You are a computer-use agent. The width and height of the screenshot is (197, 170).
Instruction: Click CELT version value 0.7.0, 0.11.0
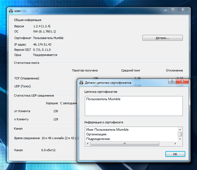(x=42, y=50)
